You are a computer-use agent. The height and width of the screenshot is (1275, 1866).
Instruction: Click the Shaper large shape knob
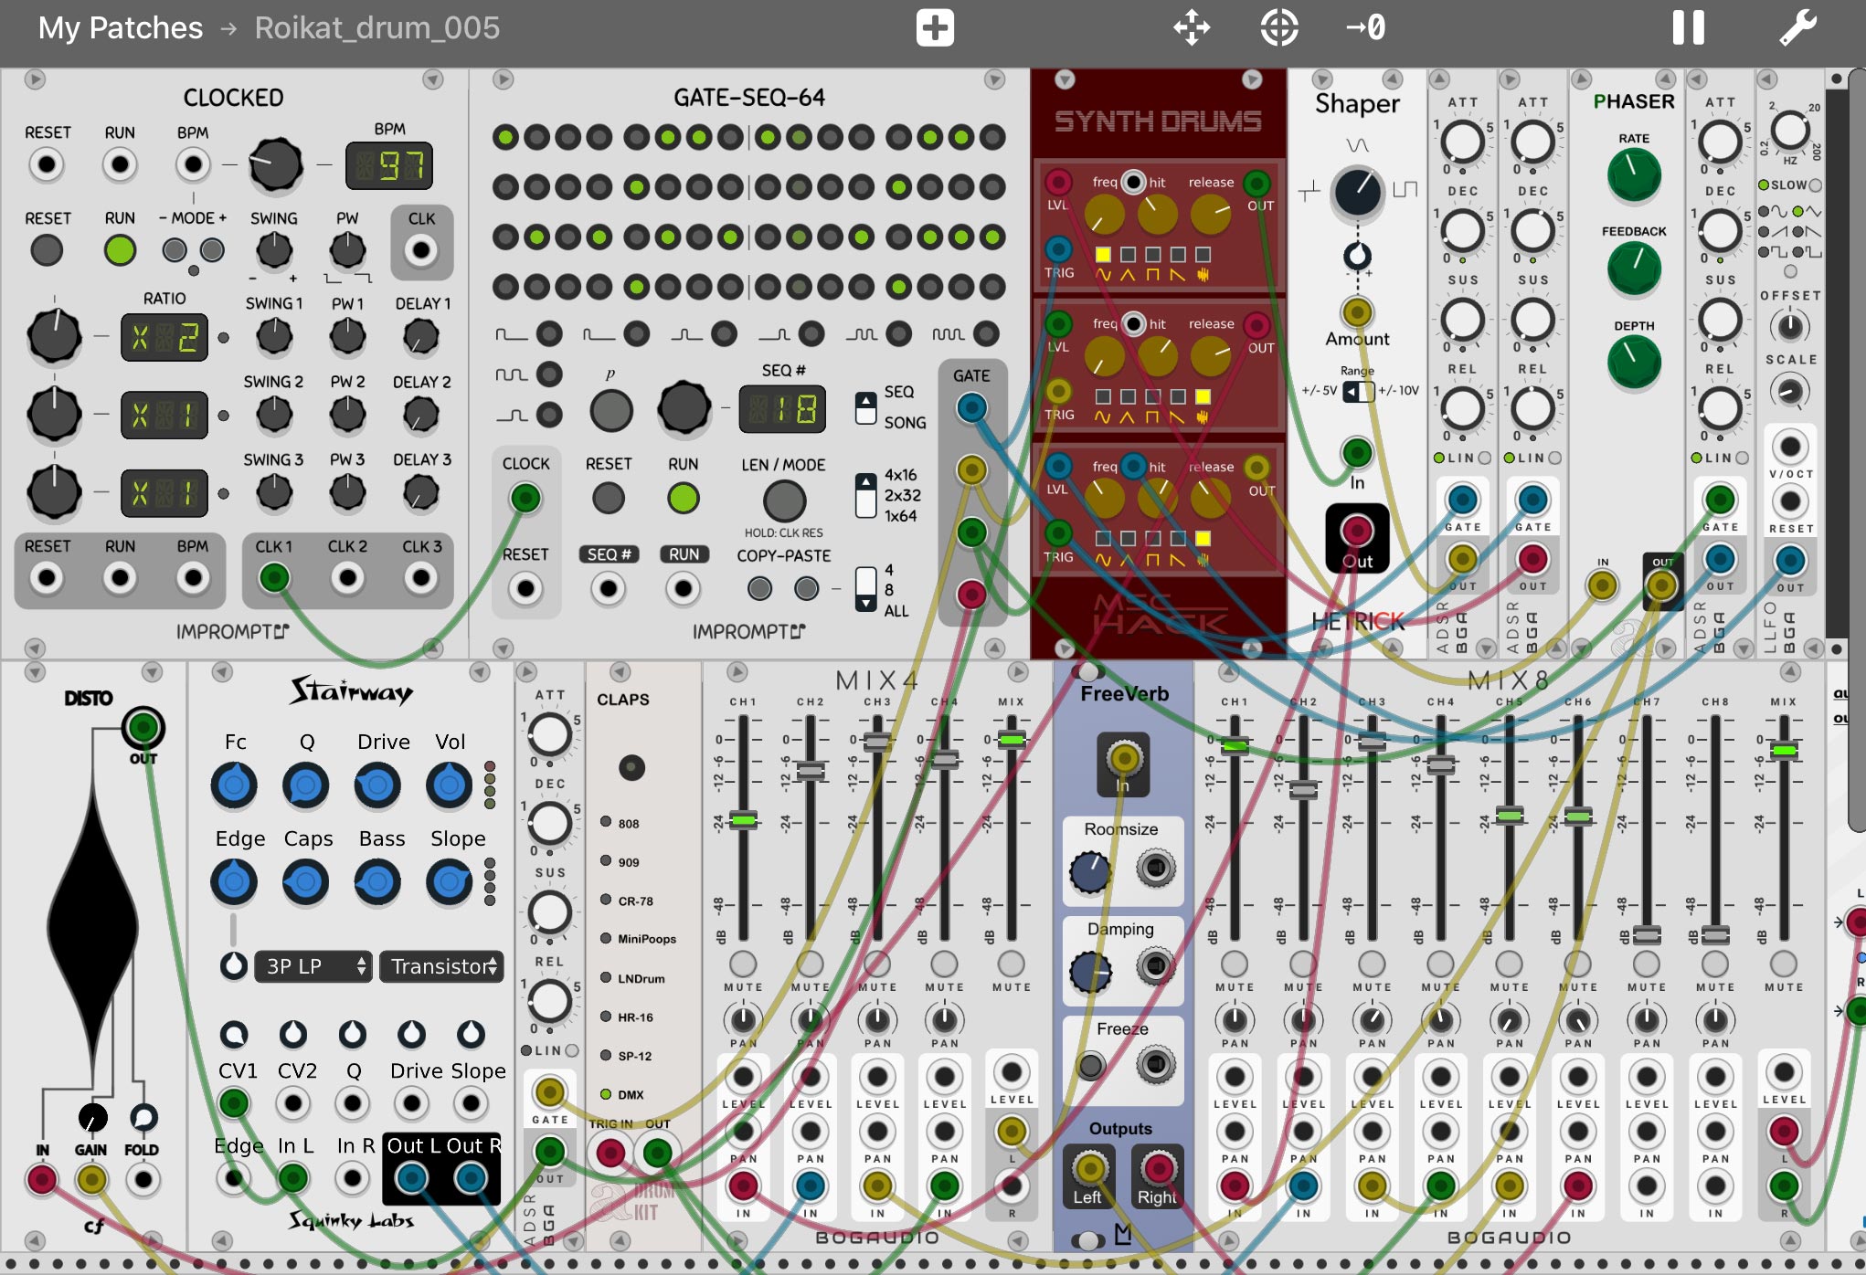click(1357, 192)
